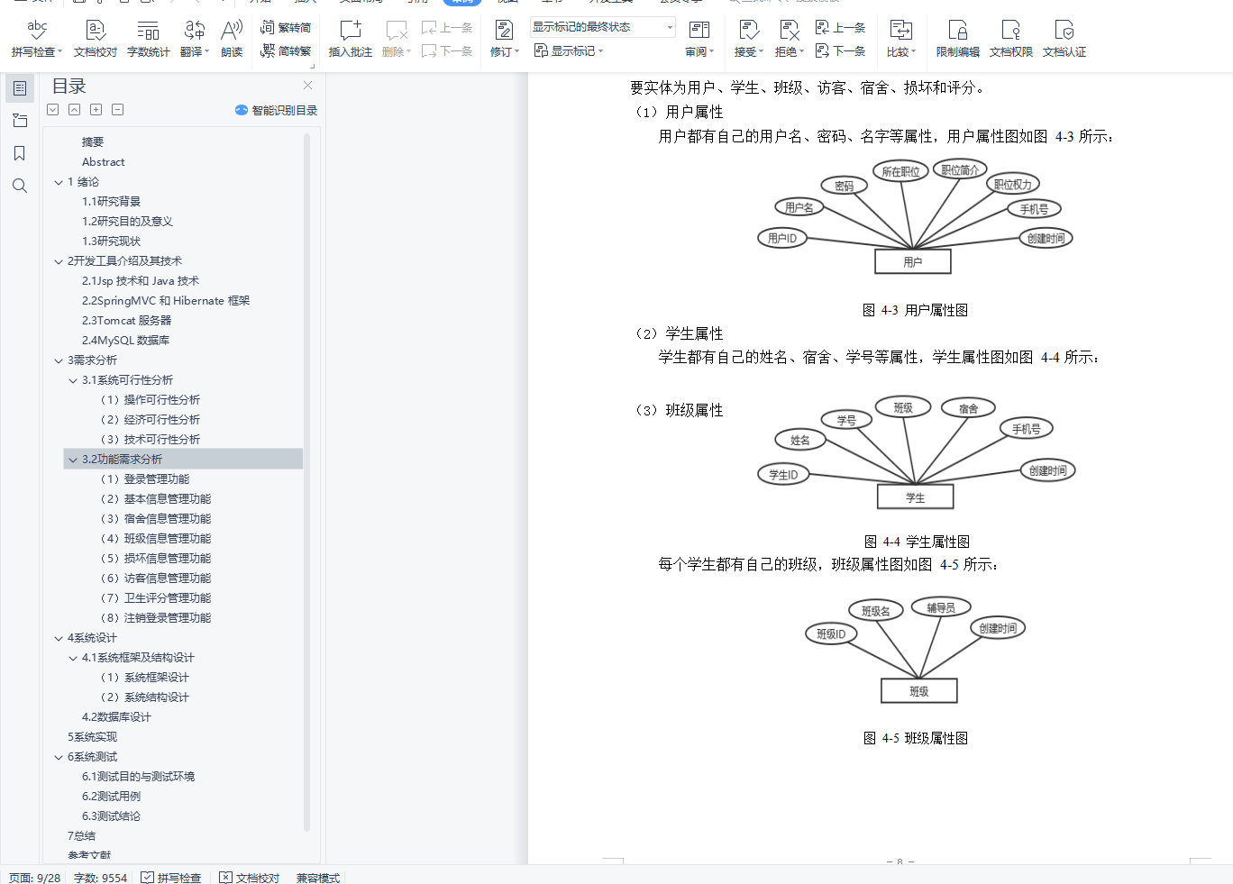Collapse 3.2功能需求分析 subsection
The image size is (1233, 884).
[x=73, y=460]
